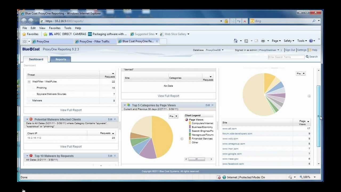The width and height of the screenshot is (341, 192).
Task: Close the Top 5 Categories by Page Views widget
Action: (212, 105)
